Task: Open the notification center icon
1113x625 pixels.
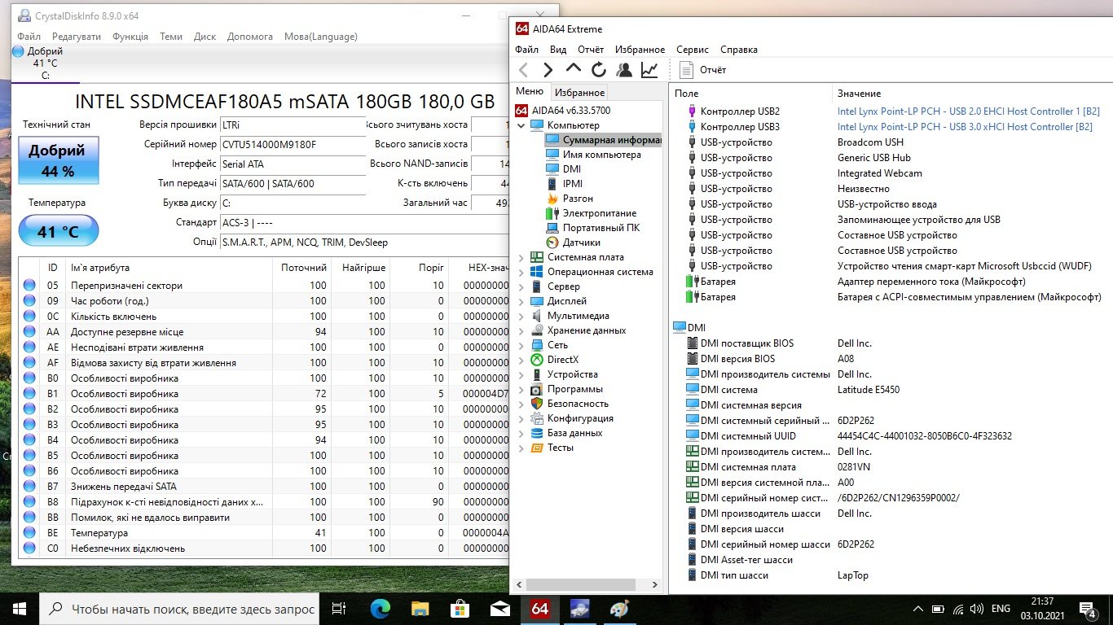Action: tap(1088, 608)
